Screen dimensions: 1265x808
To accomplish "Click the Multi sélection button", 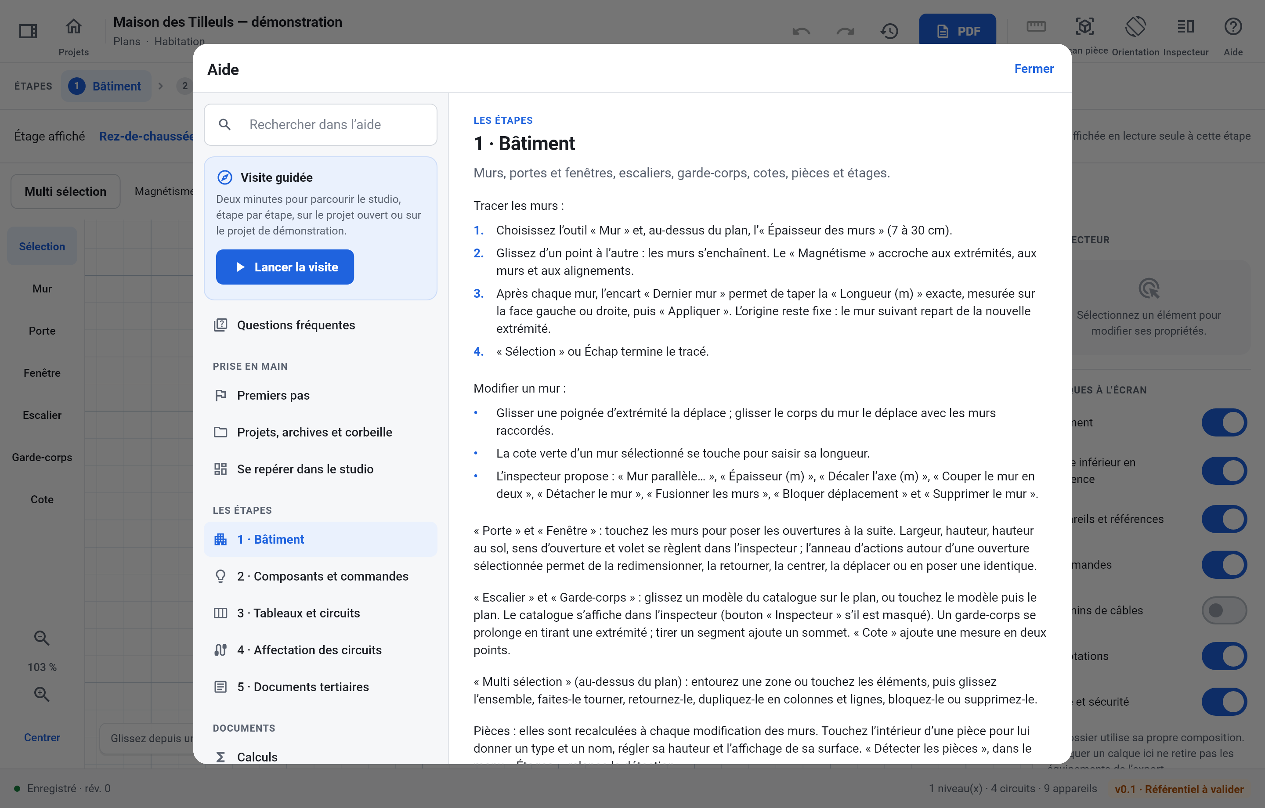I will click(x=65, y=191).
